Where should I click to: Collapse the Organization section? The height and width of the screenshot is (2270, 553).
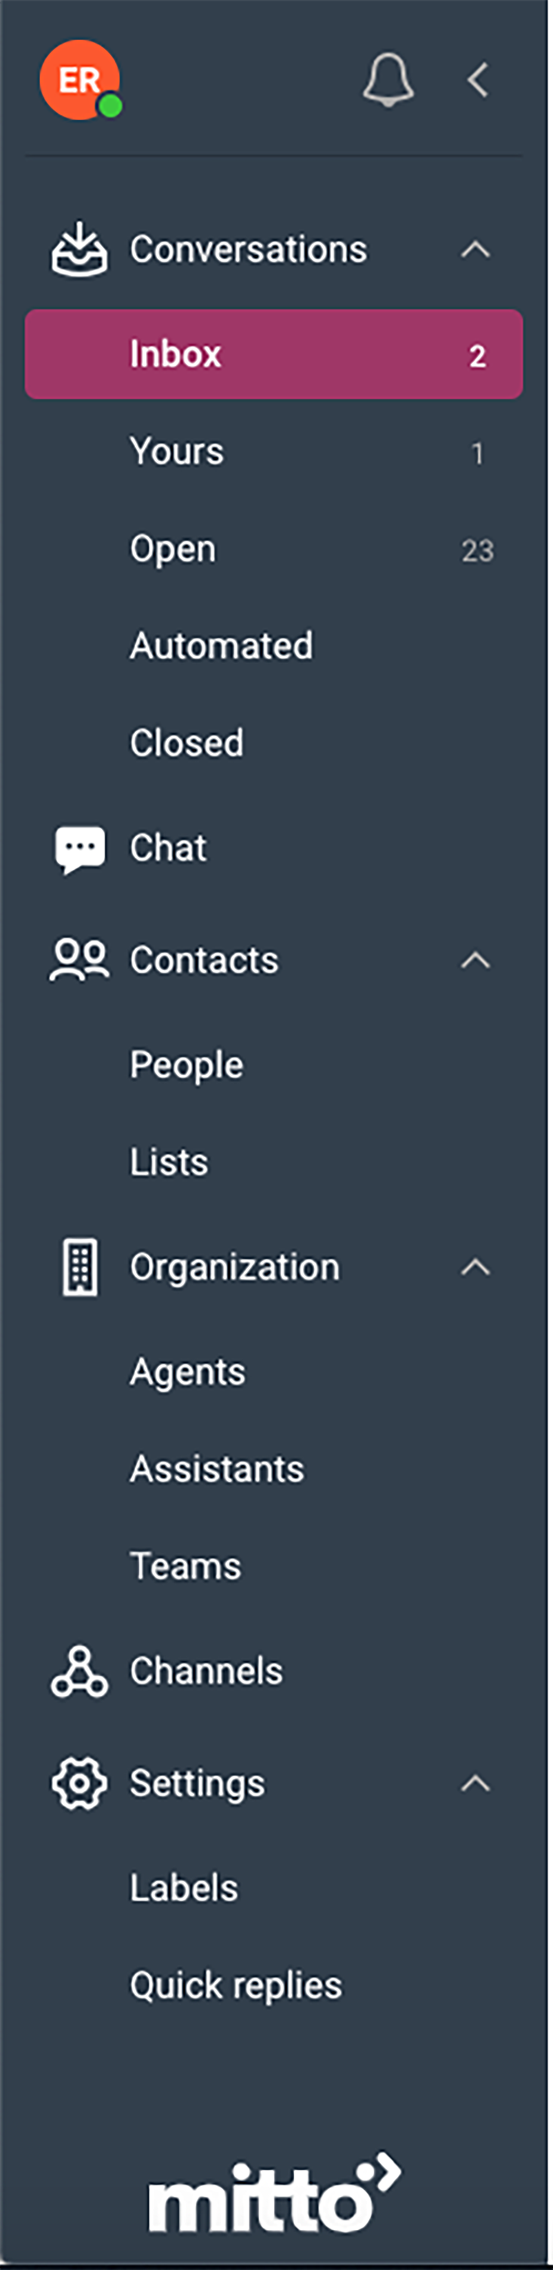(476, 1266)
